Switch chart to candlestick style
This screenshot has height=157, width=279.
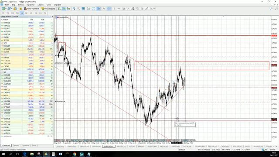(64, 9)
